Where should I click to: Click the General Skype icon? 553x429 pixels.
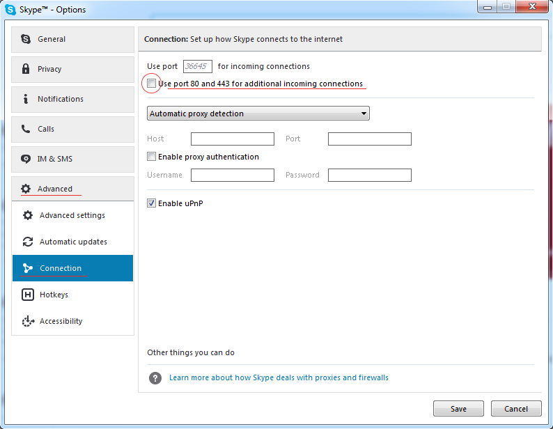click(26, 39)
